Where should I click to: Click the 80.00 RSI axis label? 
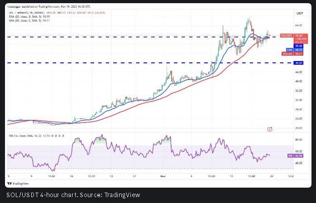point(299,140)
